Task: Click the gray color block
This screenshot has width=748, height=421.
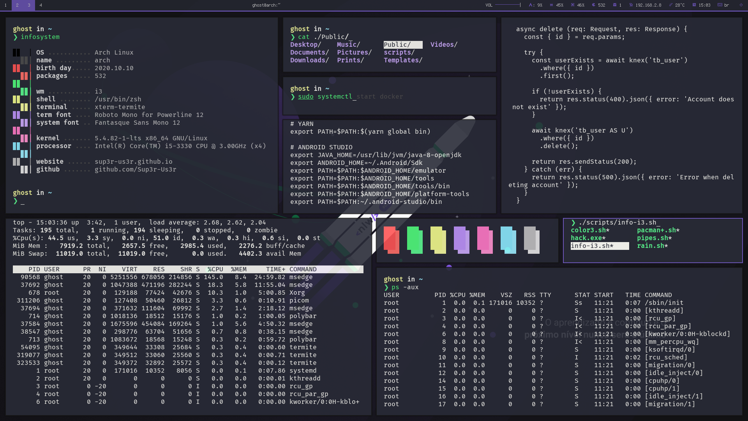Action: (x=532, y=240)
